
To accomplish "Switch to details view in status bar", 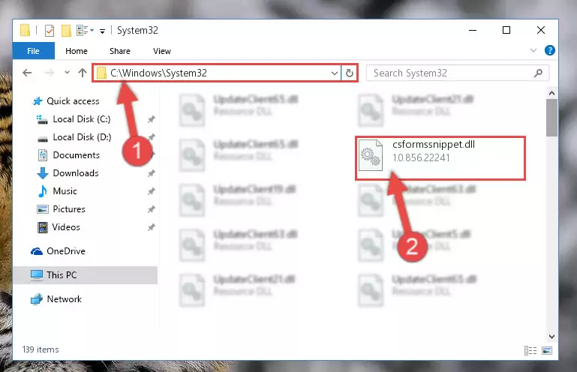I will [x=530, y=350].
